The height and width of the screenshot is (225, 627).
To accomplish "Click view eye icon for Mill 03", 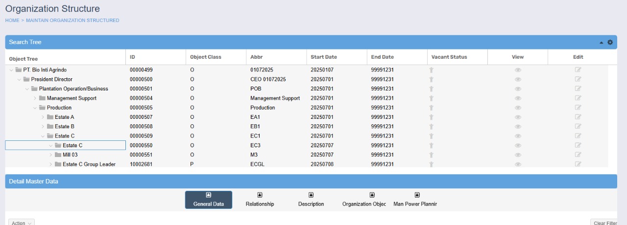I will 518,155.
